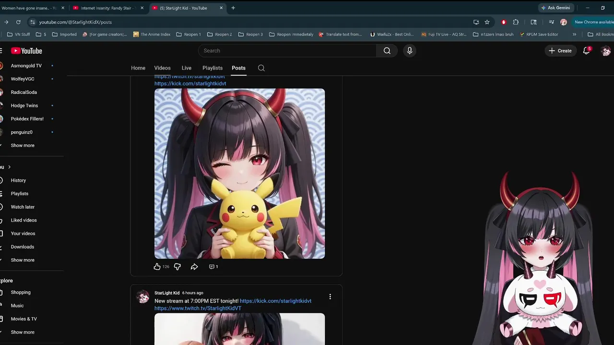Share the Pikachu post
This screenshot has width=614, height=345.
tap(194, 266)
